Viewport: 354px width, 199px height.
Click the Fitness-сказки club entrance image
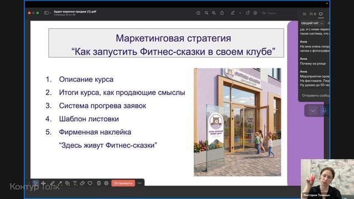[x=237, y=122]
